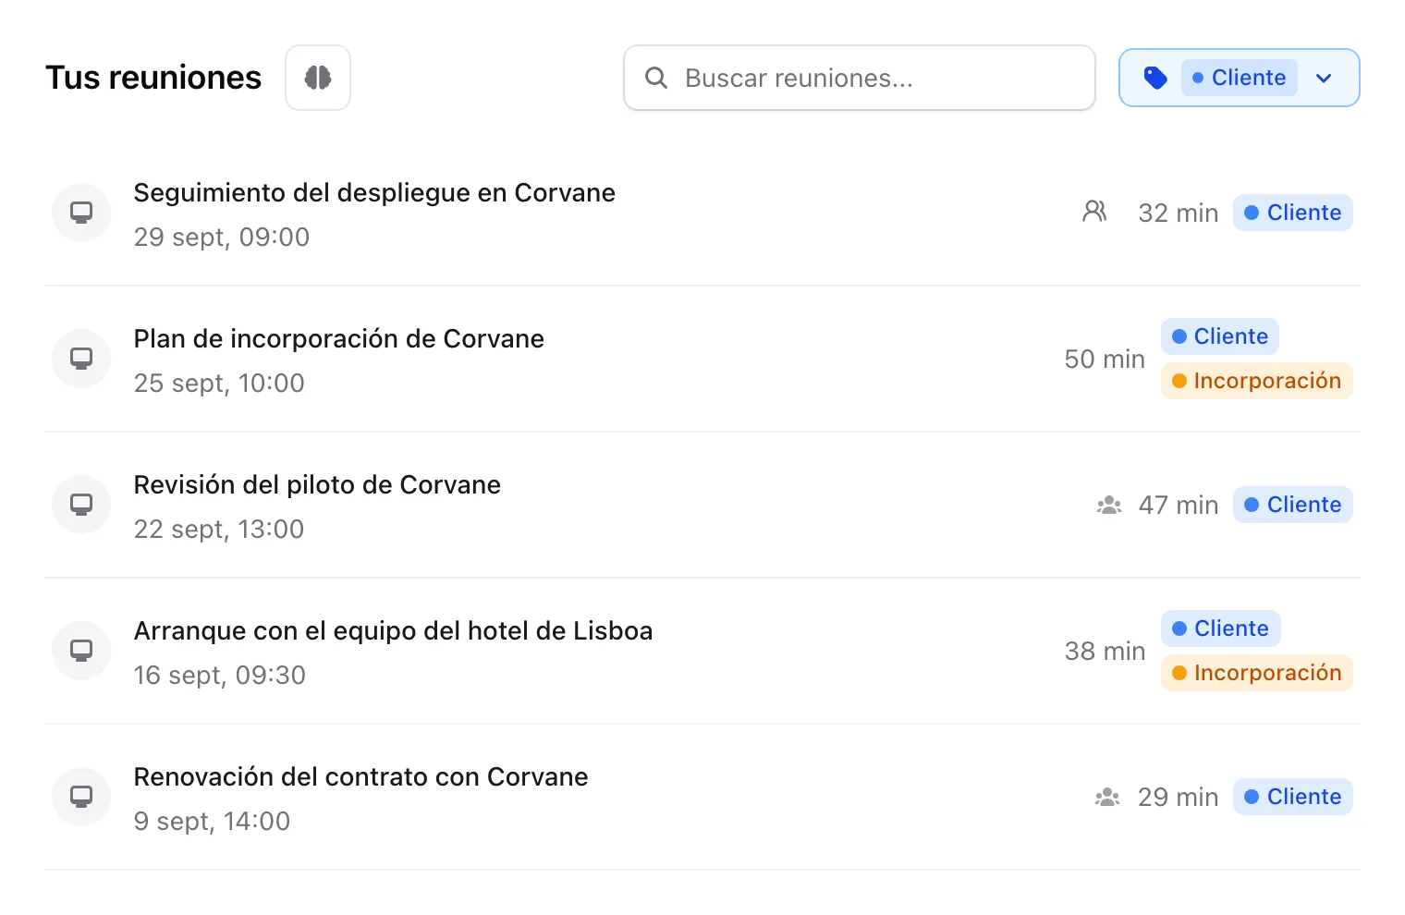Click Cliente tag on Seguimiento del despliegue row
This screenshot has height=915, width=1405.
[x=1293, y=213]
